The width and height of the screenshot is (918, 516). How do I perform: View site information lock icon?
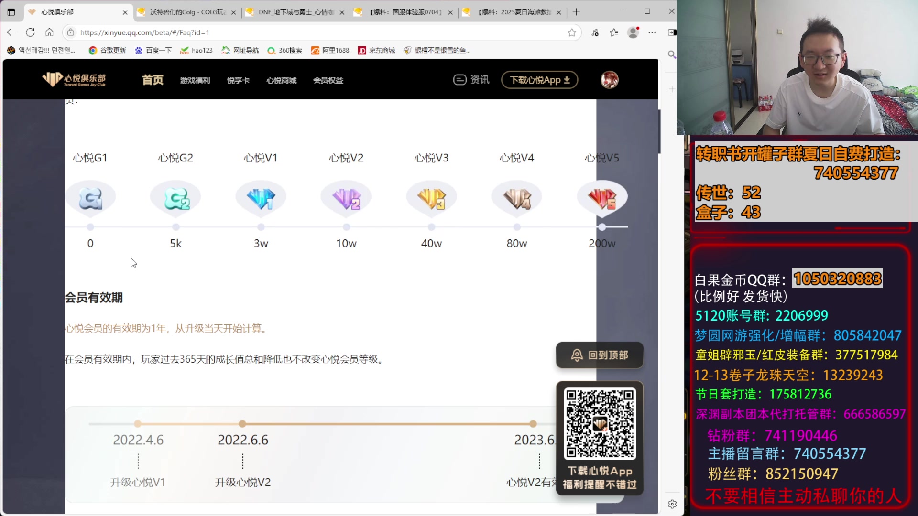pos(71,32)
